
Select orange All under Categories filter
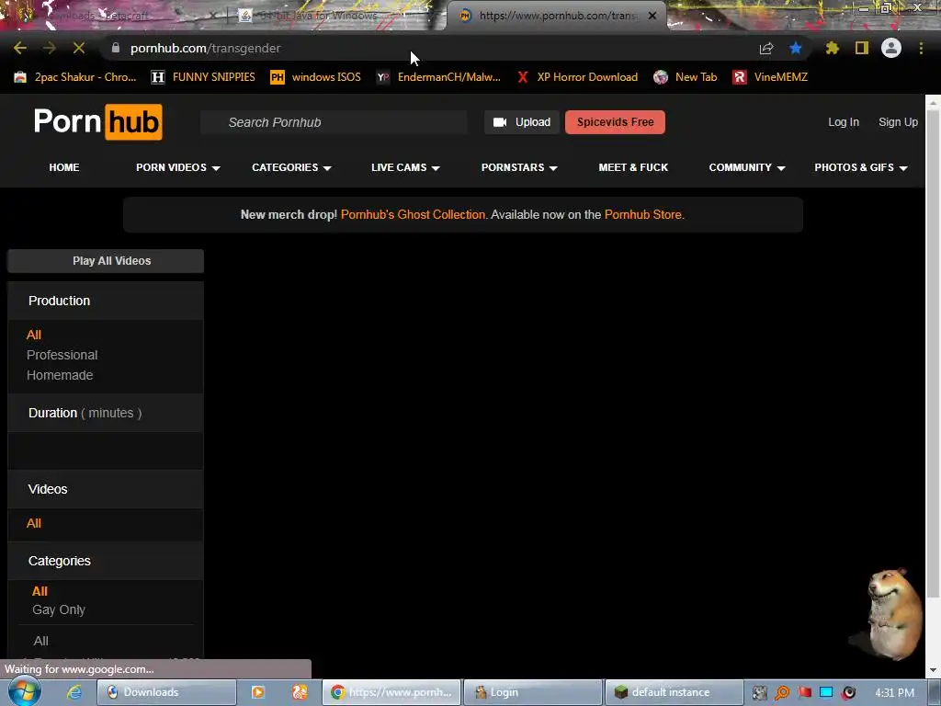click(40, 591)
